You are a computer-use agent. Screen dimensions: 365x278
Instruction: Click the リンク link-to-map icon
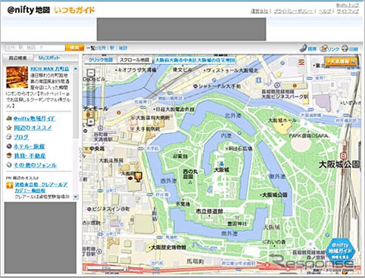pos(324,48)
